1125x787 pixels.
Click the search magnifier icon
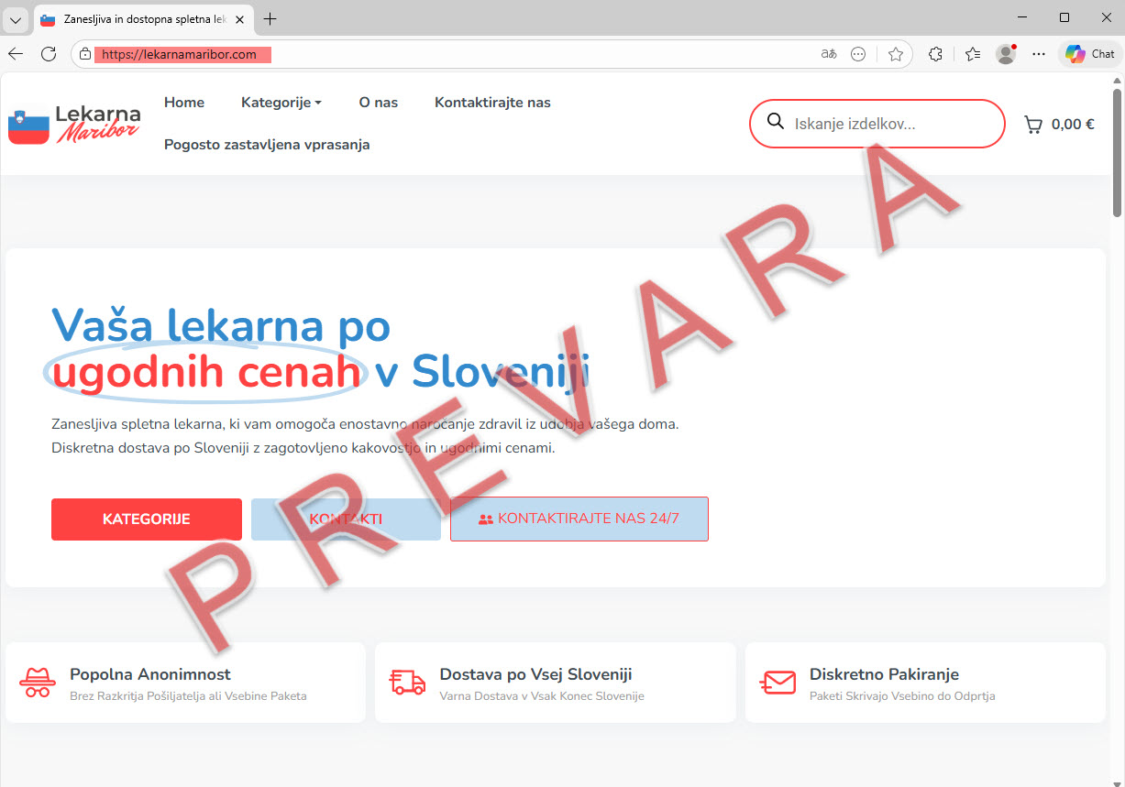(776, 123)
